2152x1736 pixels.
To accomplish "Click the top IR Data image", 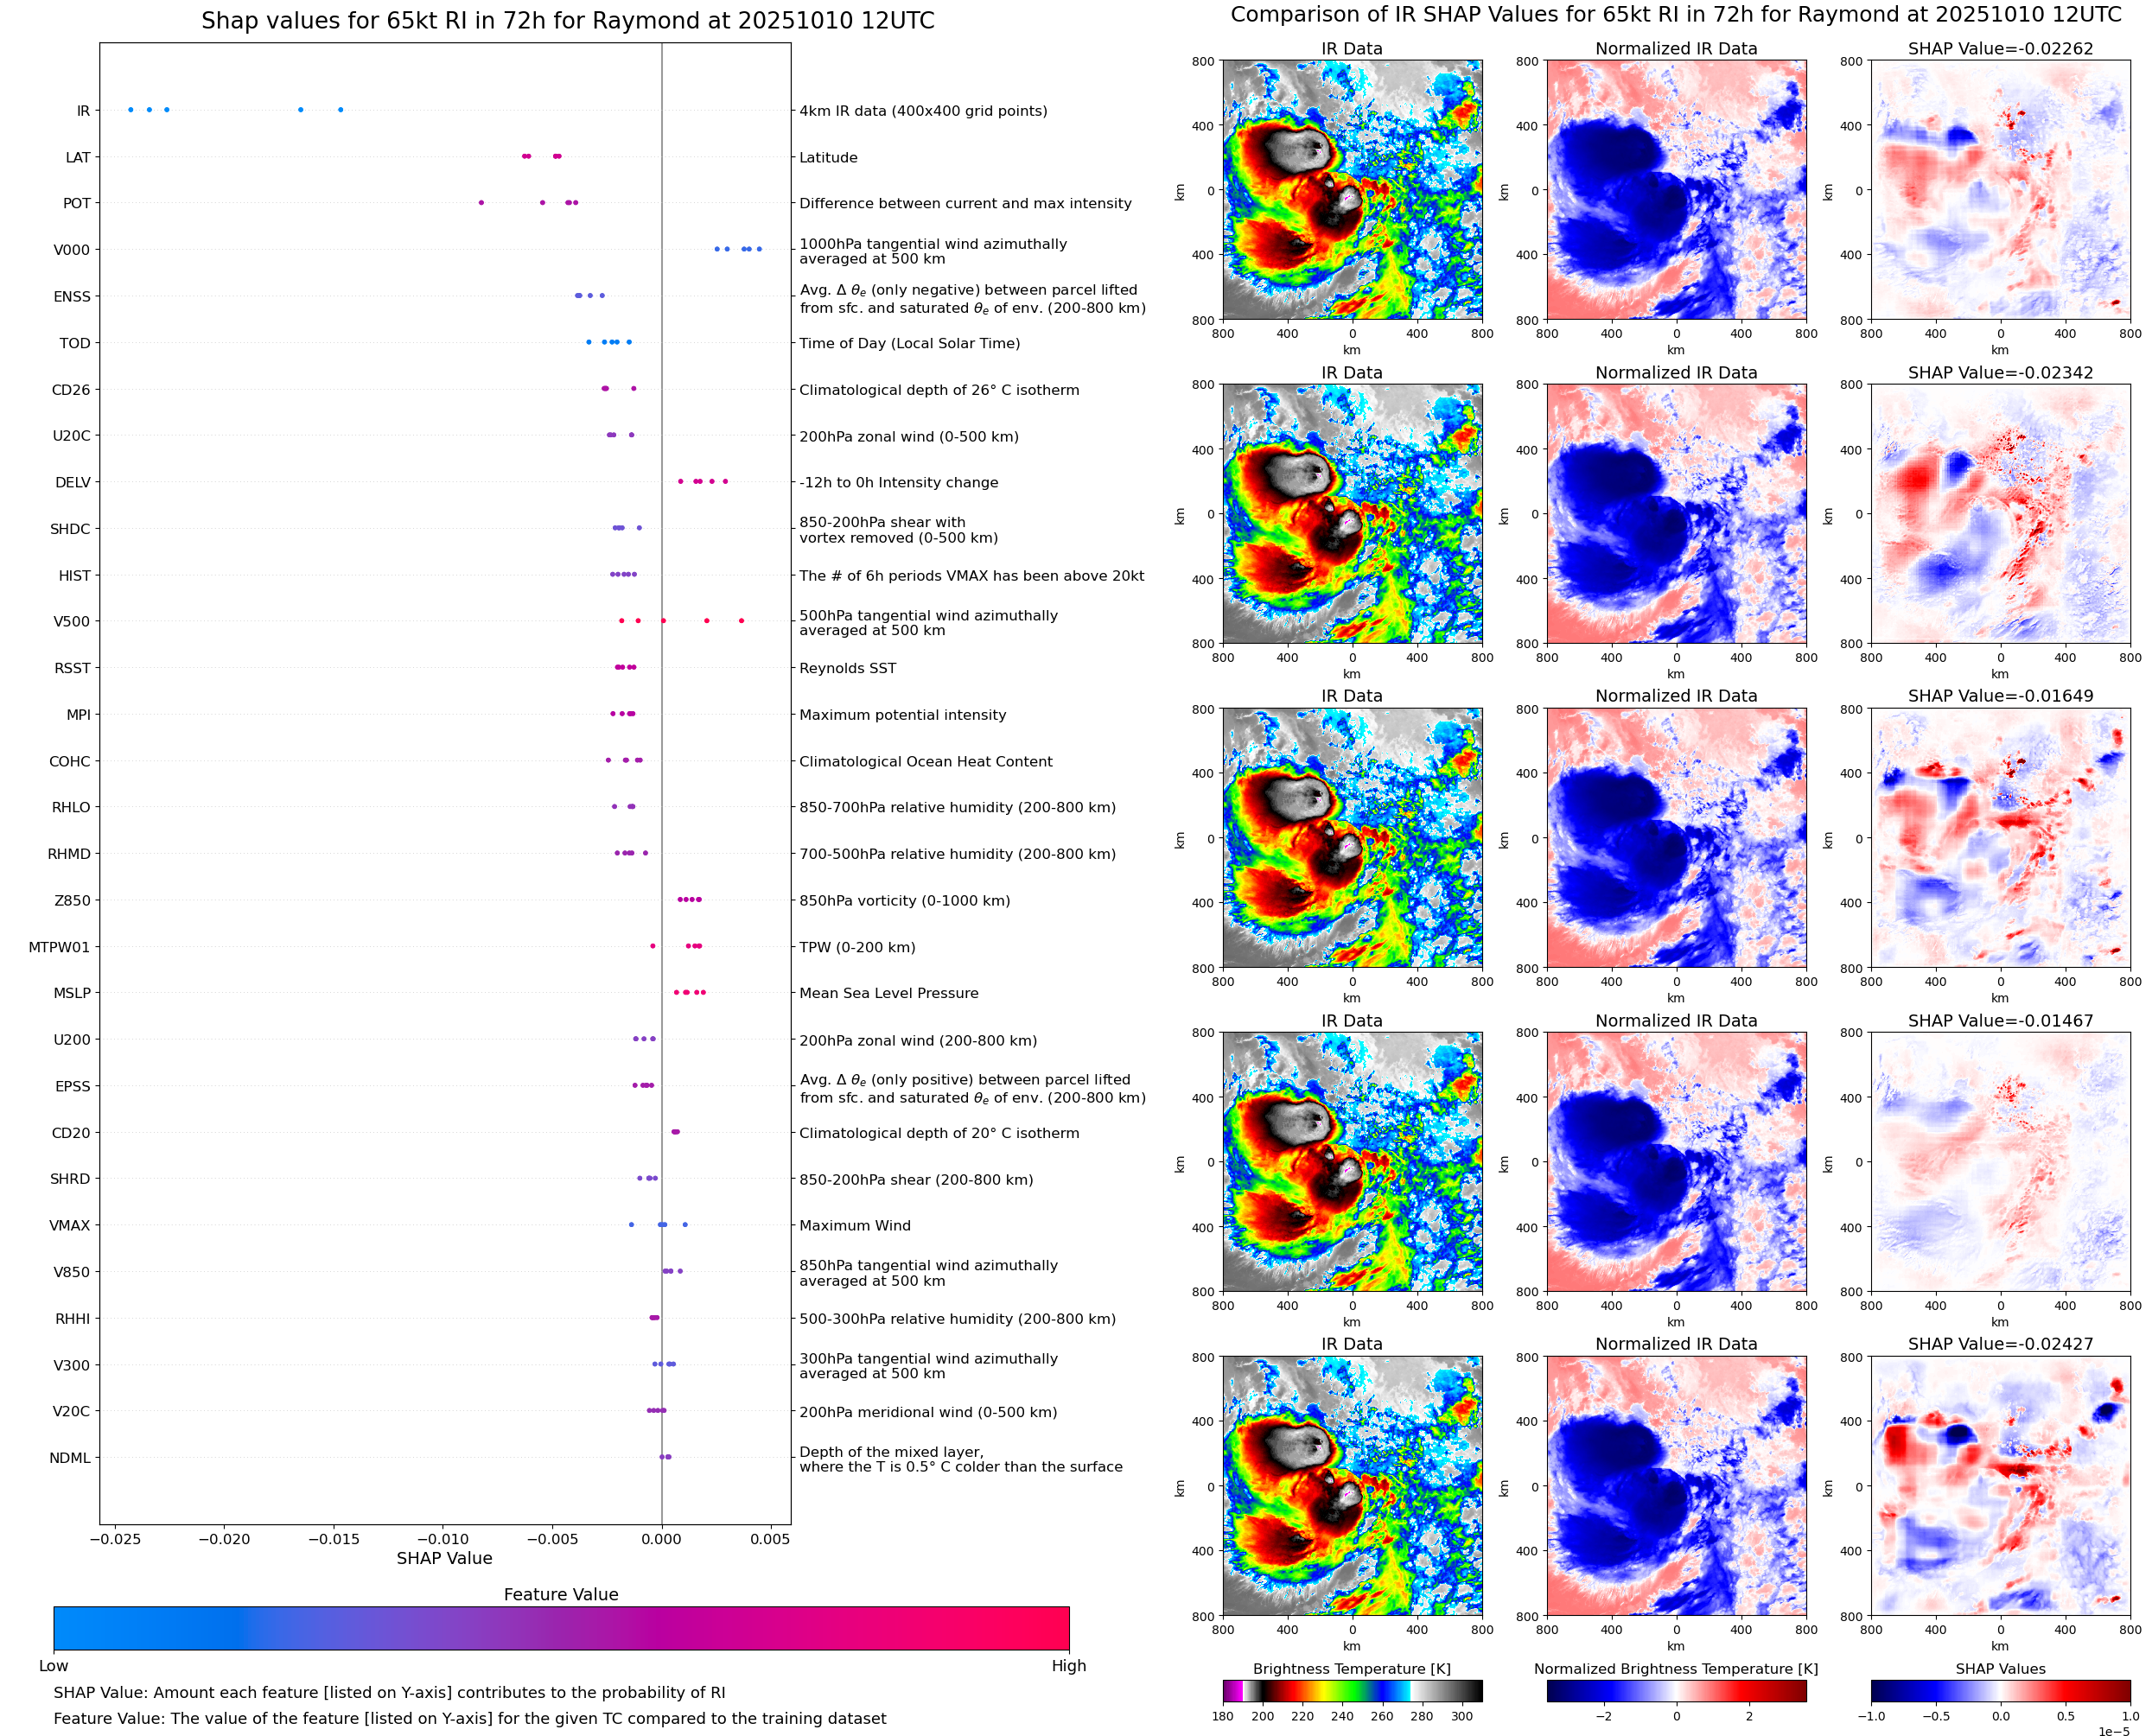I will [x=1352, y=190].
